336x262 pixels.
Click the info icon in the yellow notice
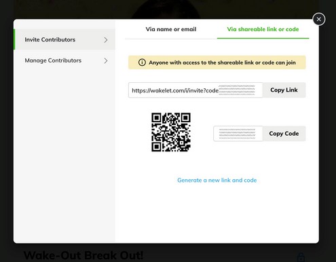pyautogui.click(x=142, y=62)
